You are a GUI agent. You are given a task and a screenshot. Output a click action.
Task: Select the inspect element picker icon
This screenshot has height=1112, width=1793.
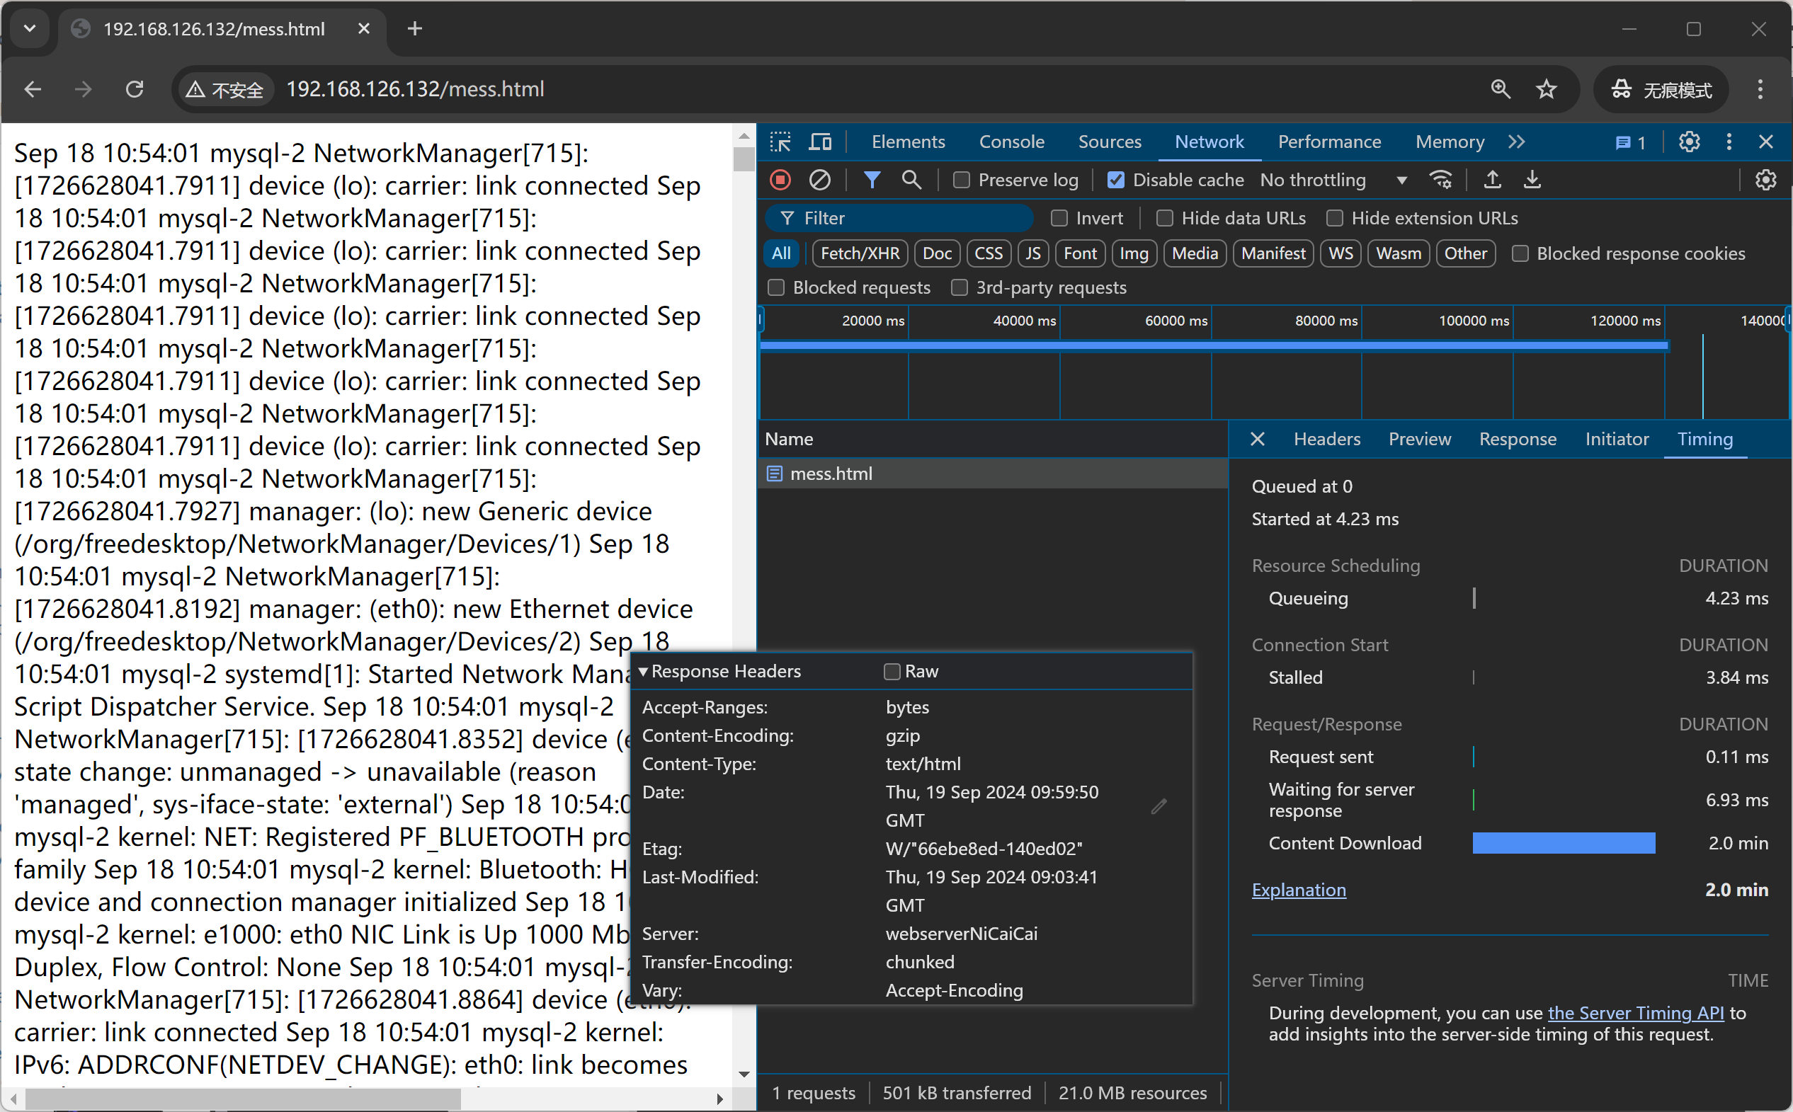[780, 142]
